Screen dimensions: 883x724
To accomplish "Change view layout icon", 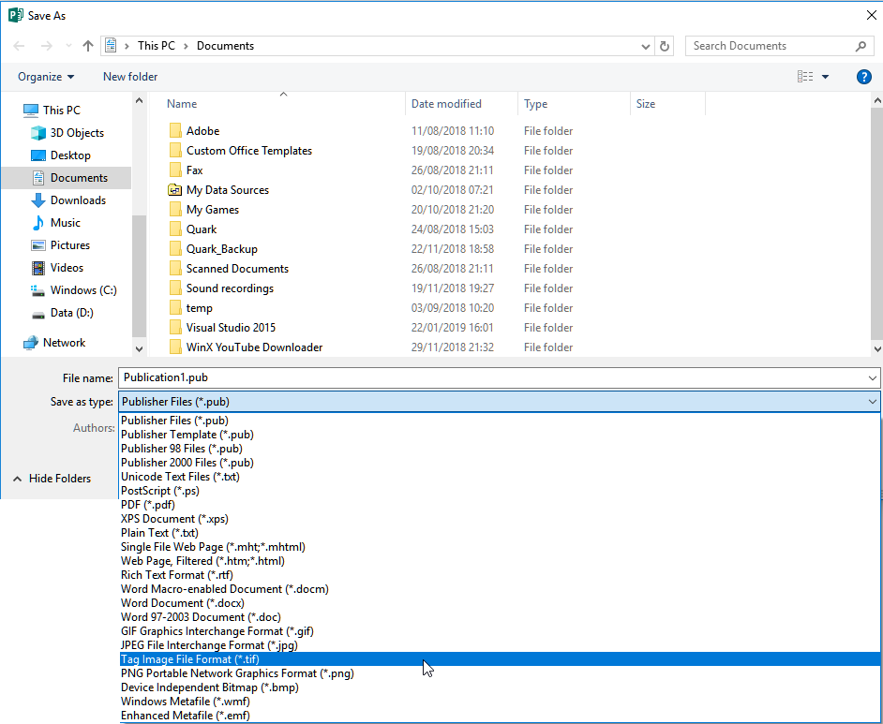I will [804, 77].
